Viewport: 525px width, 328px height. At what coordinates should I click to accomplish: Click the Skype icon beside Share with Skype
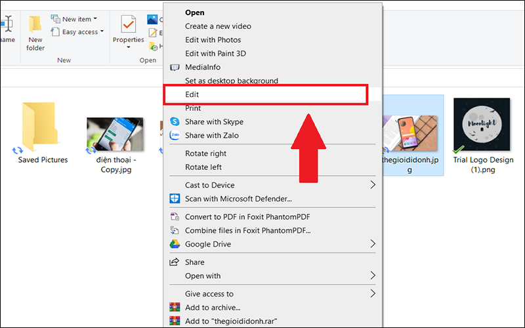click(x=175, y=122)
